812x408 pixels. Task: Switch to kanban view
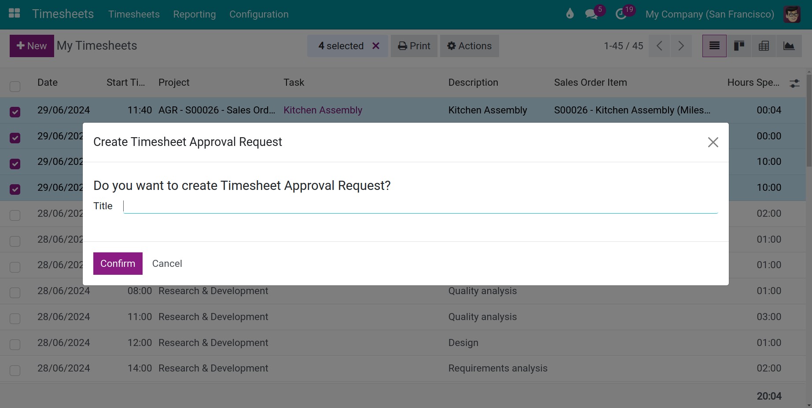coord(739,46)
